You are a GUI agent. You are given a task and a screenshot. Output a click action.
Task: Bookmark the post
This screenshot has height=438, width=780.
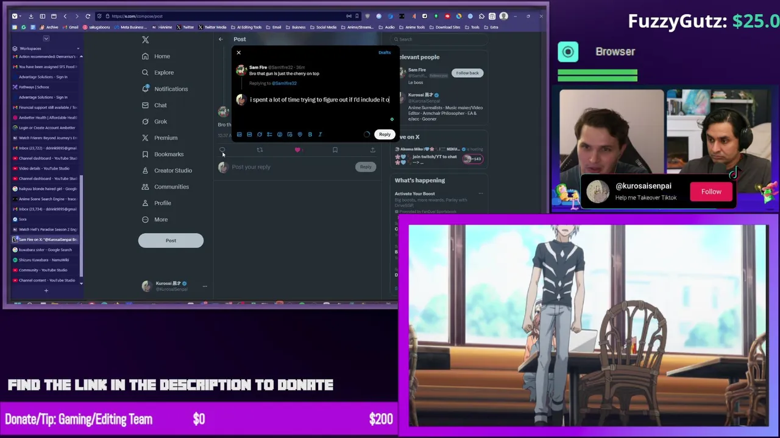click(335, 150)
